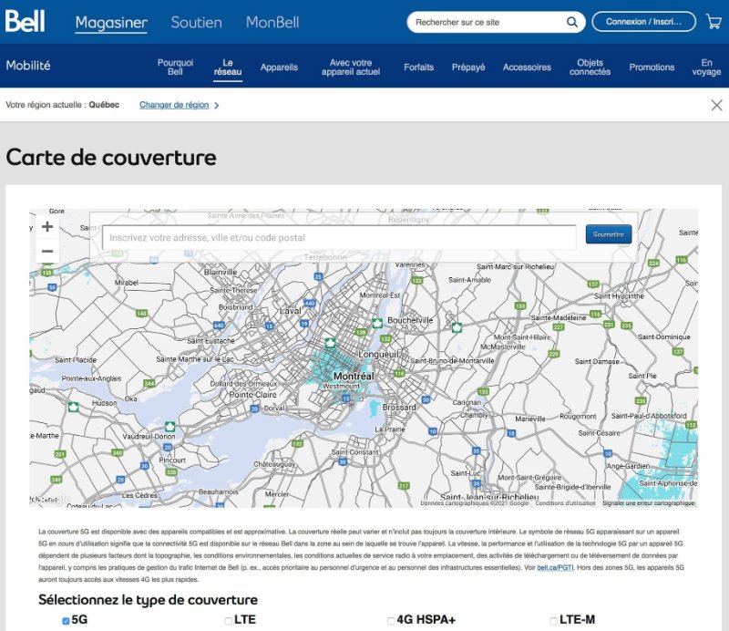This screenshot has width=729, height=631.
Task: Select Forfaits menu item
Action: 418,67
